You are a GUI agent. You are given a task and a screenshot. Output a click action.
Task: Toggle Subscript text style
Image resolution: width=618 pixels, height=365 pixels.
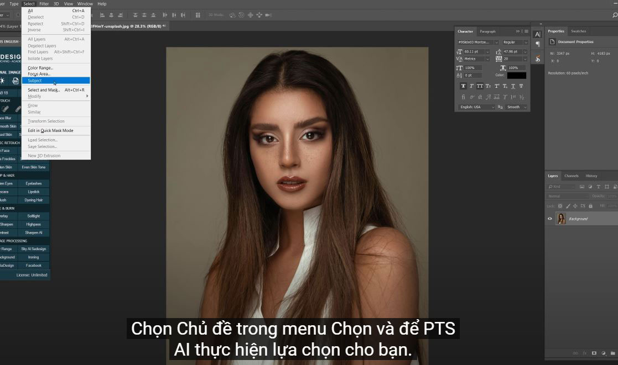505,86
